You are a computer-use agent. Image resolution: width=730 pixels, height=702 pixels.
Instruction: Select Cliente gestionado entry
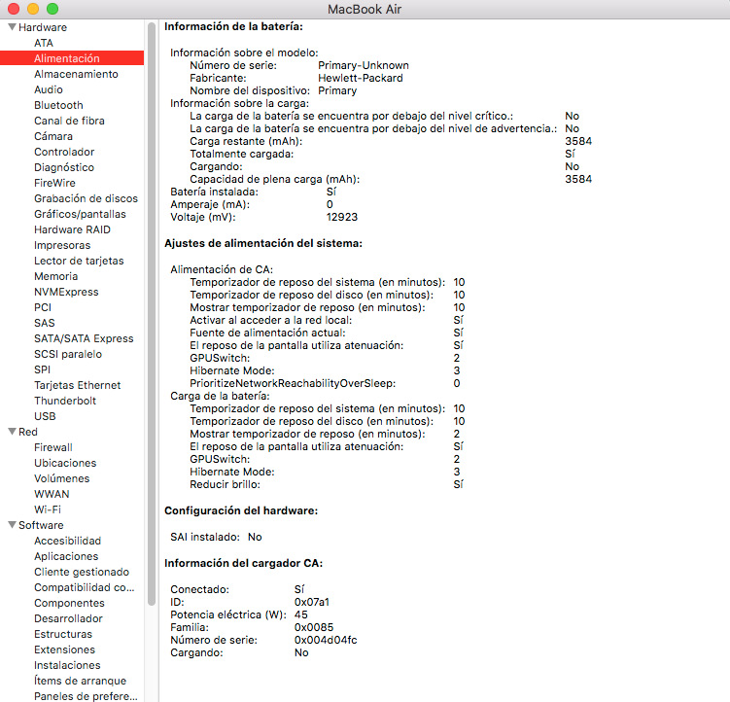82,572
